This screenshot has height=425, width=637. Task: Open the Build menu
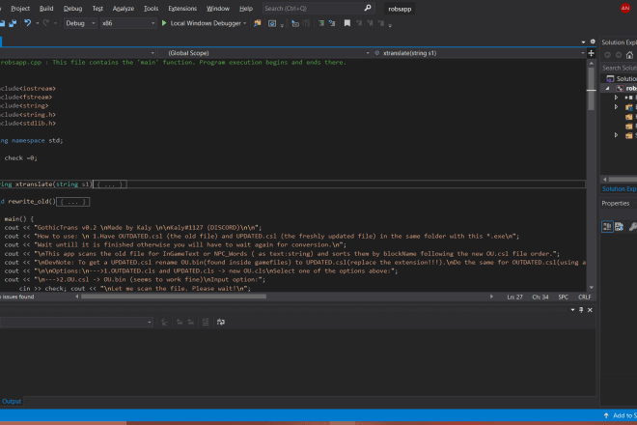point(46,8)
